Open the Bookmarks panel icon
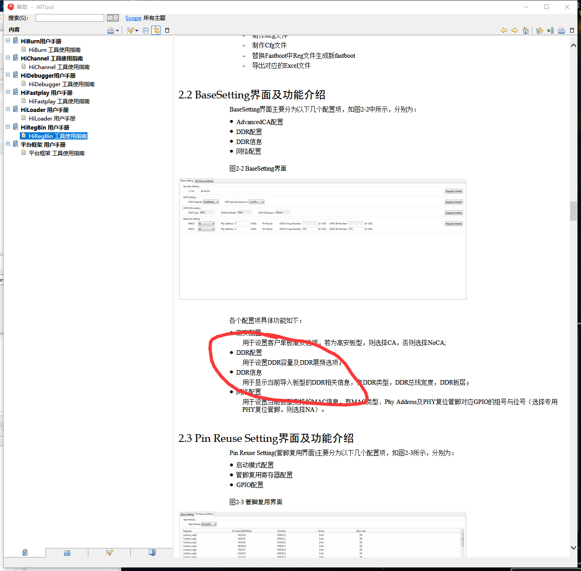Screen dimensions: 581x571 click(151, 552)
